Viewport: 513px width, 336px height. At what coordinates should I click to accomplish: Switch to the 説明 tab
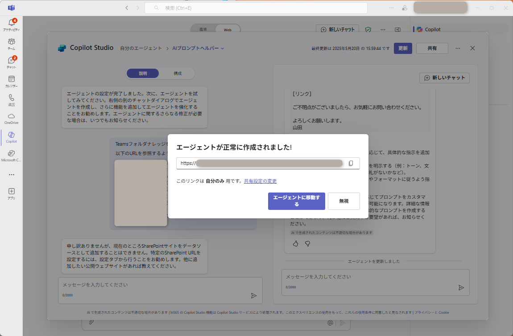(x=143, y=73)
